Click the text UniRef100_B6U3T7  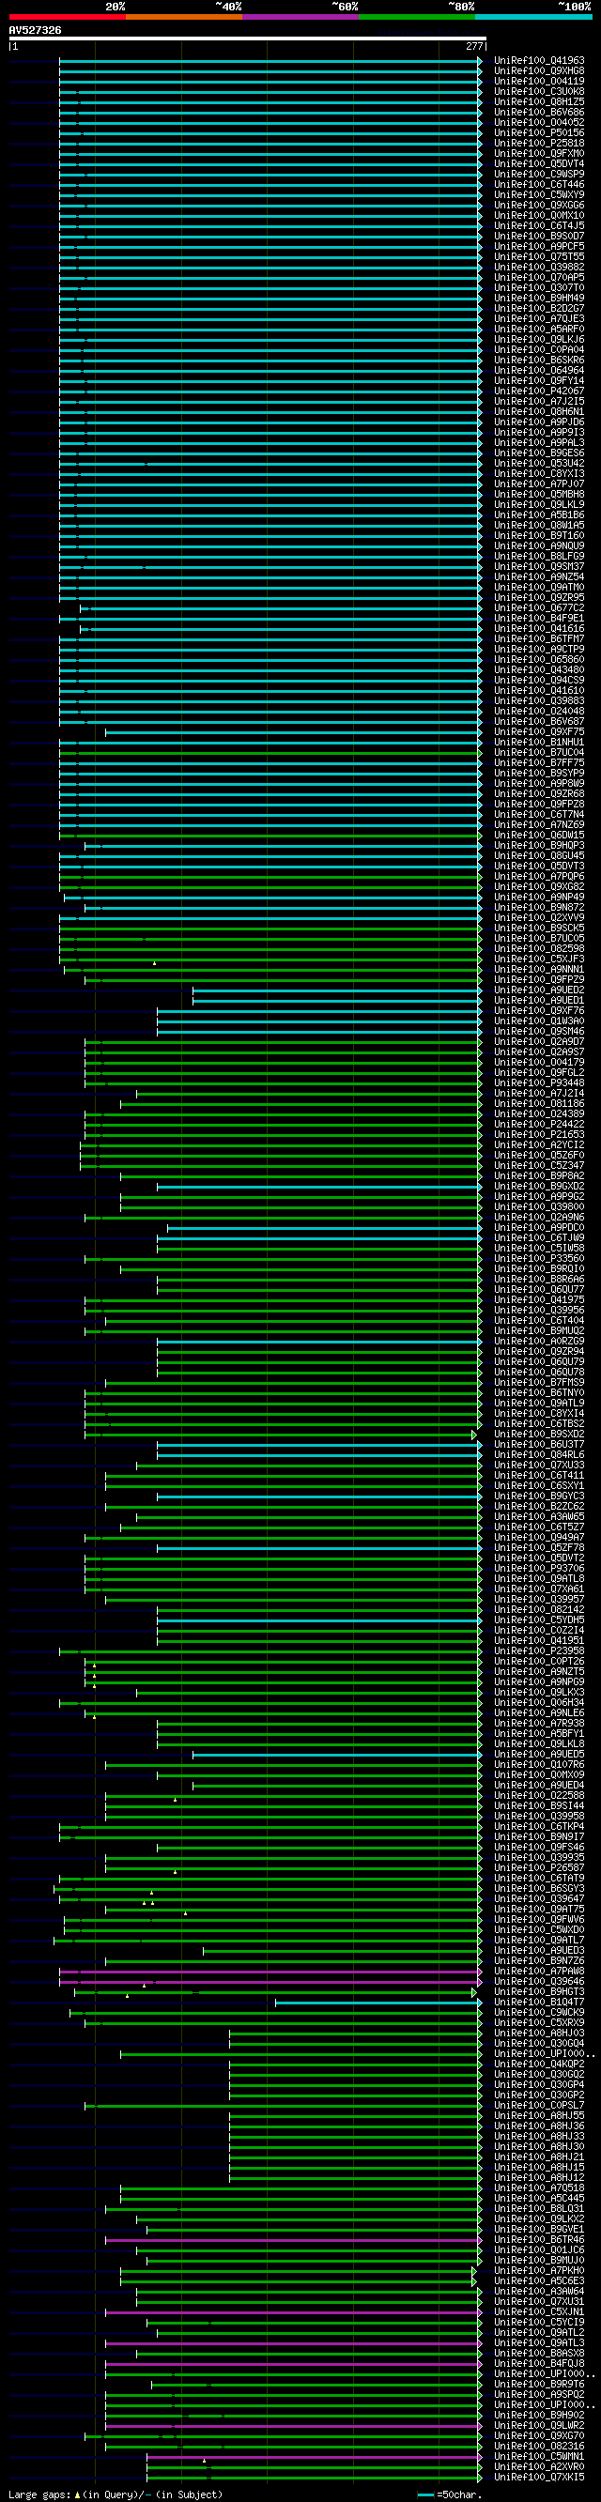[539, 1444]
